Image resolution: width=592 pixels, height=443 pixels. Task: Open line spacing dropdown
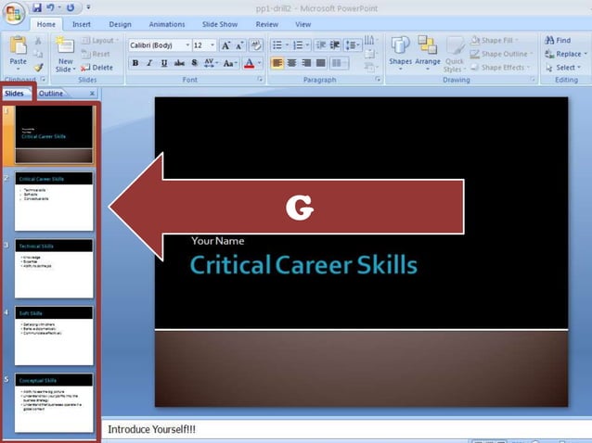click(353, 45)
